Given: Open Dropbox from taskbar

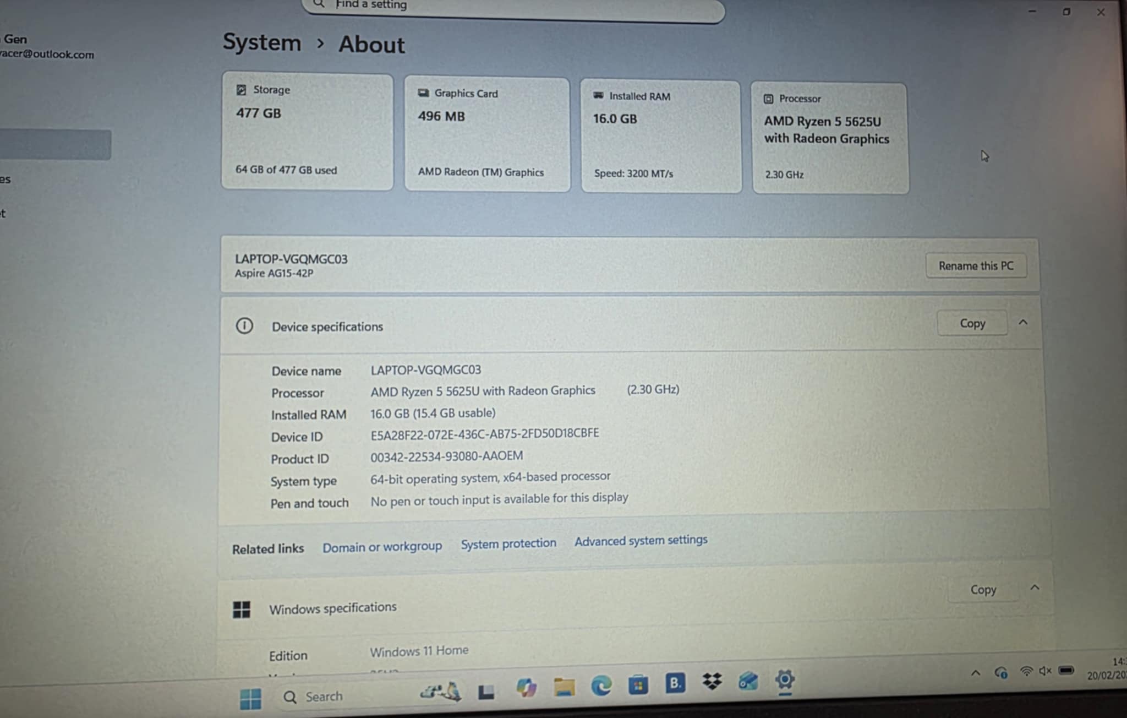Looking at the screenshot, I should 712,682.
